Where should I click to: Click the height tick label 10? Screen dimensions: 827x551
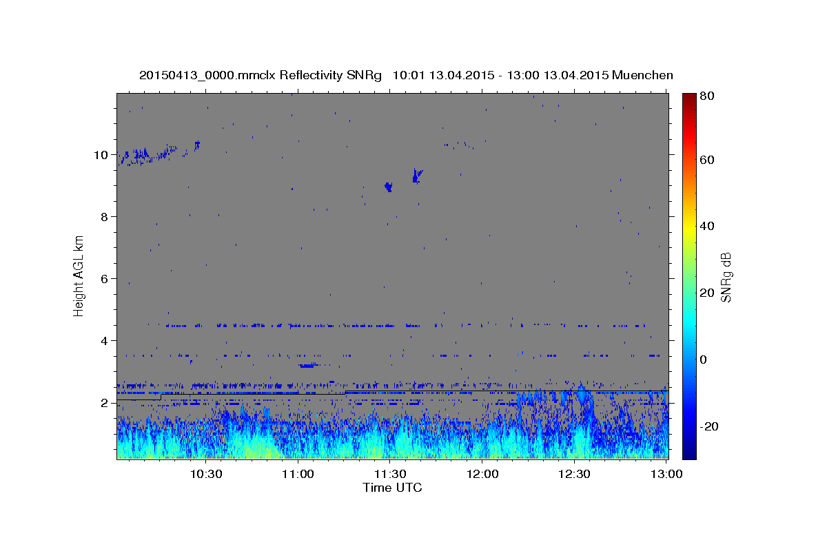coord(101,155)
